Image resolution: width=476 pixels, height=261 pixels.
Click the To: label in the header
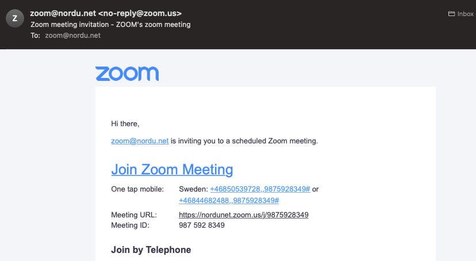(35, 36)
